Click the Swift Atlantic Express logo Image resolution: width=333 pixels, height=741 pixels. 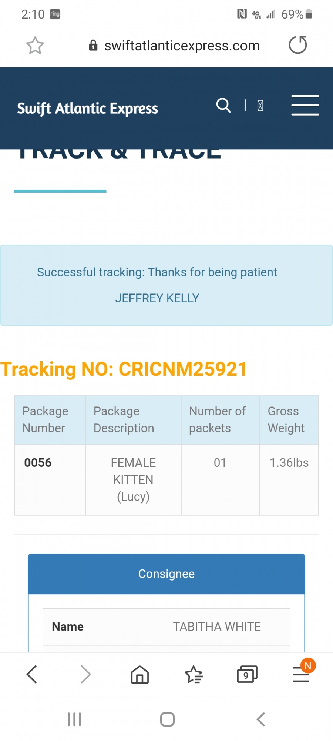point(88,109)
